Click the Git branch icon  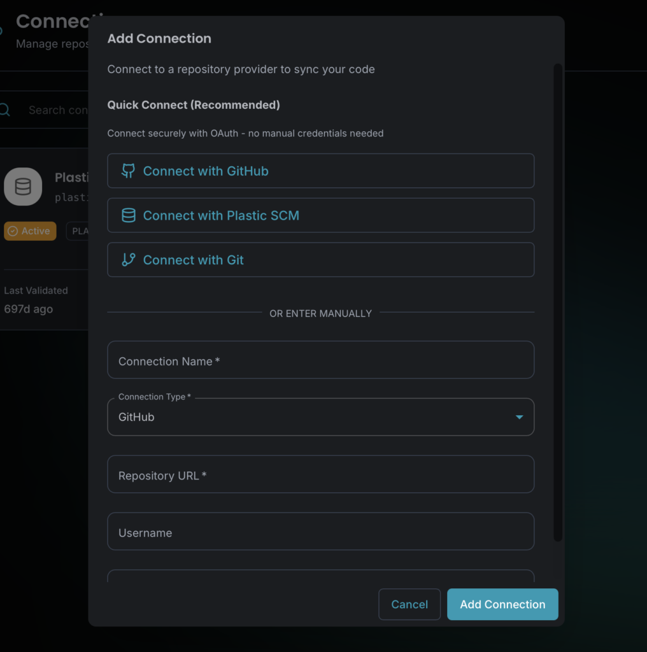click(x=129, y=260)
